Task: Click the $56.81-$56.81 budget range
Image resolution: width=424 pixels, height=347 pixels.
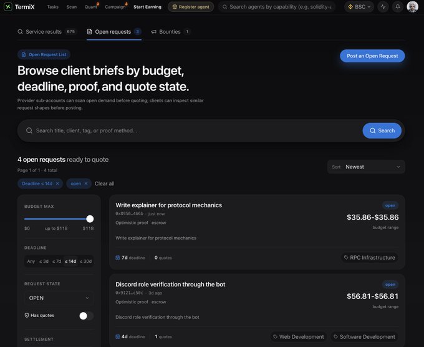Action: 373,296
